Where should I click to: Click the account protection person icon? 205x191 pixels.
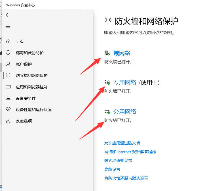tap(8, 64)
